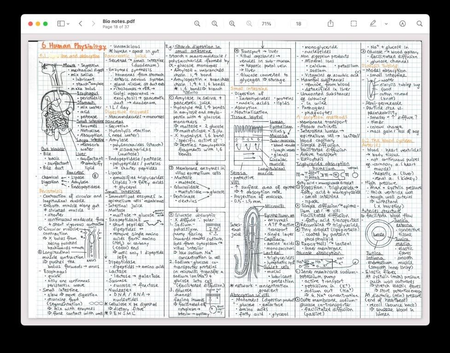Viewport: 450px width, 353px height.
Task: Open the sidebar view options
Action: (61, 23)
